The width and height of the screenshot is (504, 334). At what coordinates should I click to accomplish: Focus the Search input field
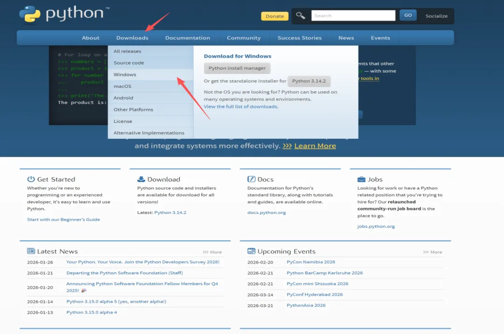click(x=353, y=15)
